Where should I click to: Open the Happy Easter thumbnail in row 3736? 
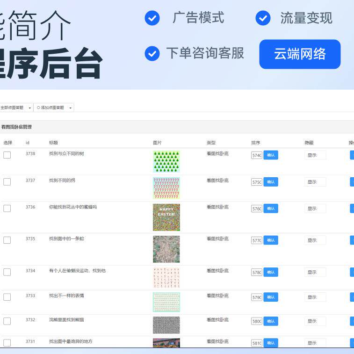coord(166,217)
